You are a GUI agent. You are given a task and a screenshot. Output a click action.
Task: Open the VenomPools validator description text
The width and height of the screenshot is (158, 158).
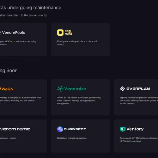point(18,43)
